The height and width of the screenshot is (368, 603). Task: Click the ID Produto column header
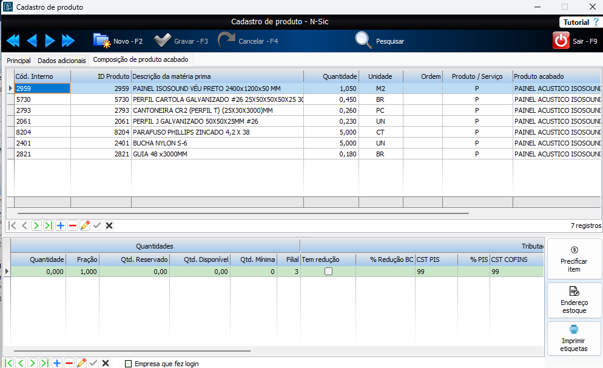[x=101, y=76]
